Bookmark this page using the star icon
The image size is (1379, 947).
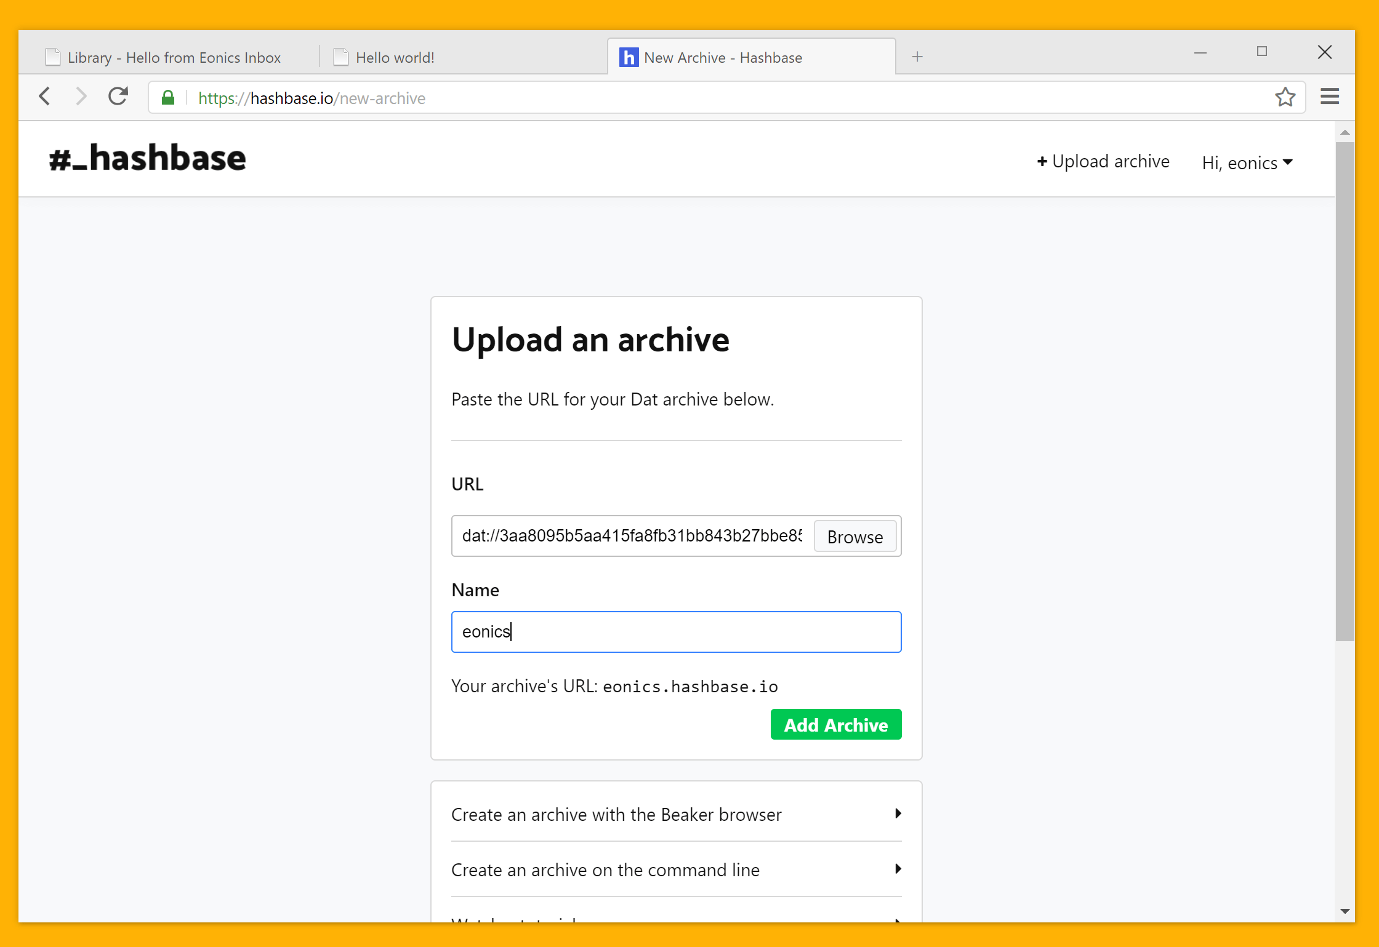(1285, 97)
